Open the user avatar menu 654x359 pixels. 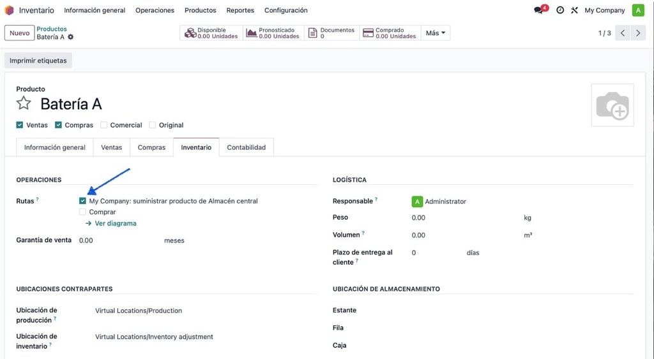[x=638, y=10]
